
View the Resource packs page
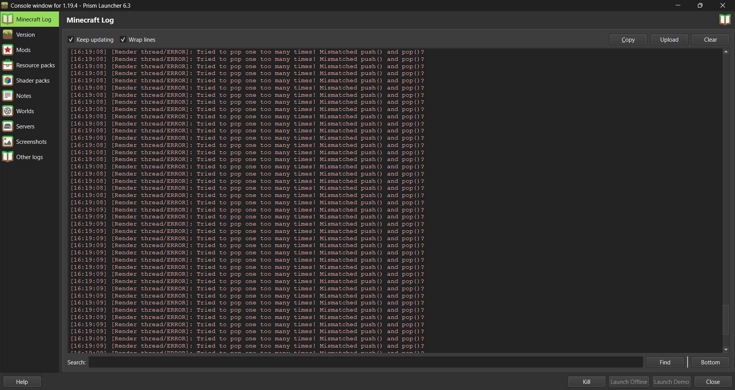[36, 65]
